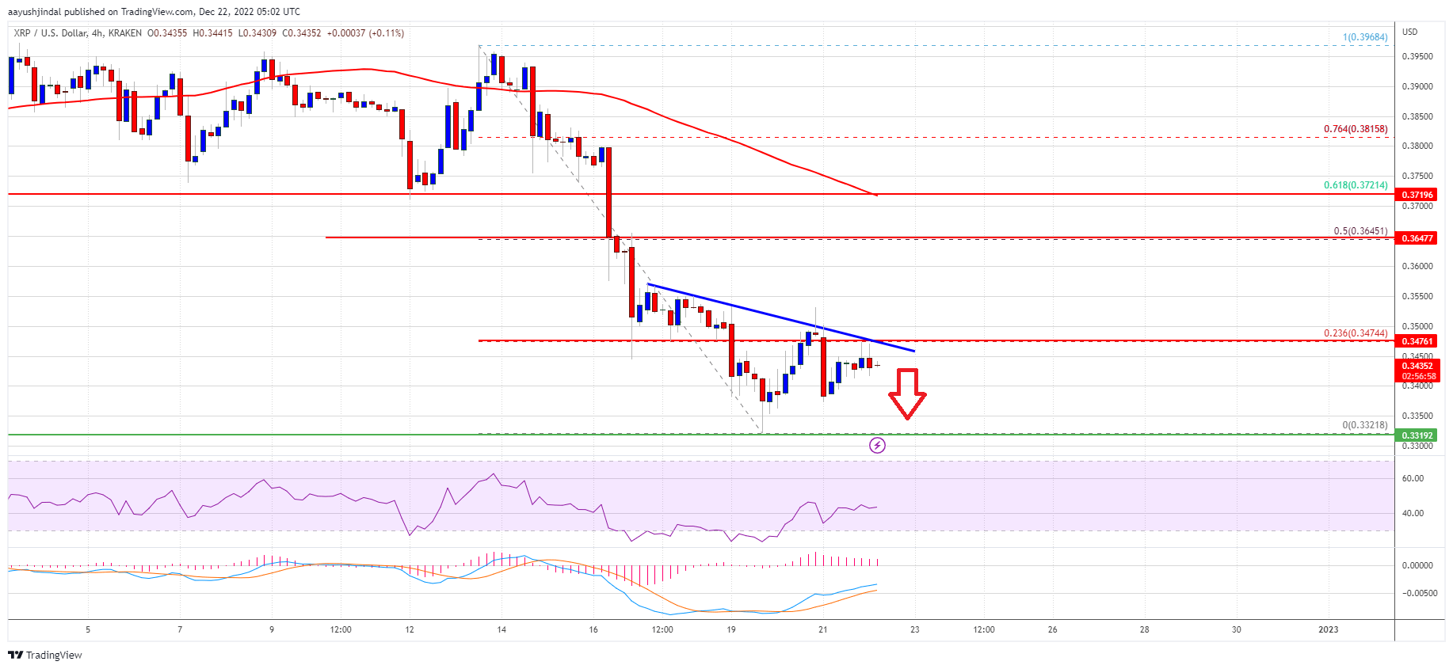Click the 0.36000 price axis value
Screen dimensions: 1453x669
1417,266
